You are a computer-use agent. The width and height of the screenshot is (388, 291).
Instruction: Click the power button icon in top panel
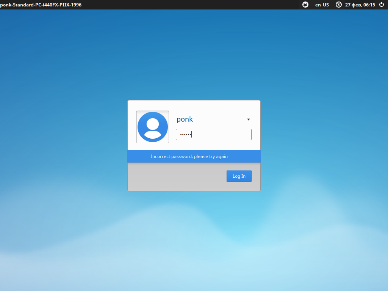(382, 5)
